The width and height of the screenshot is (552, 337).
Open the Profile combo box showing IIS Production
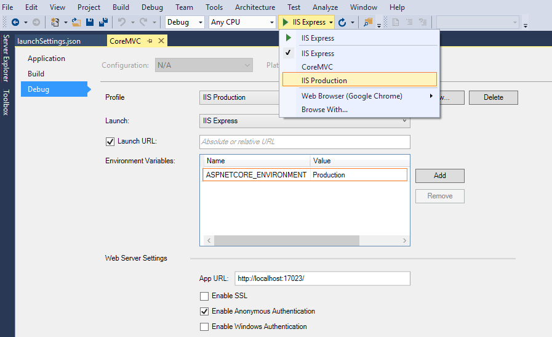(x=239, y=97)
